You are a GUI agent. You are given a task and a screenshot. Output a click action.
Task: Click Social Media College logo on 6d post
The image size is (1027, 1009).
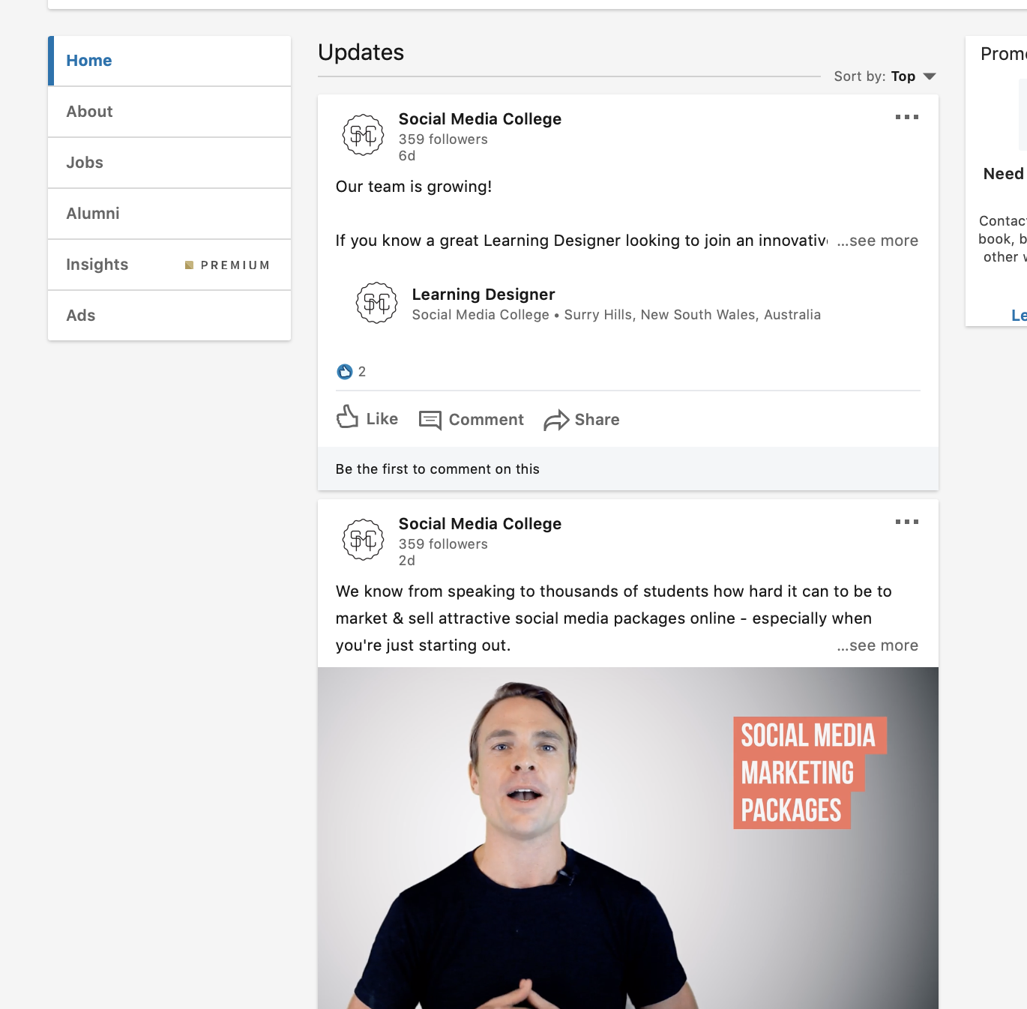point(364,135)
